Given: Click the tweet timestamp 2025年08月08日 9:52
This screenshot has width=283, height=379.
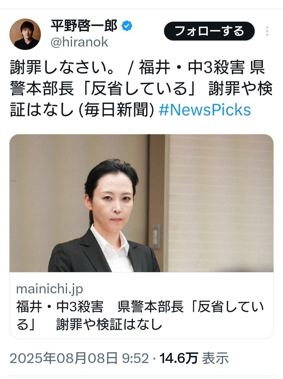Looking at the screenshot, I should (79, 358).
